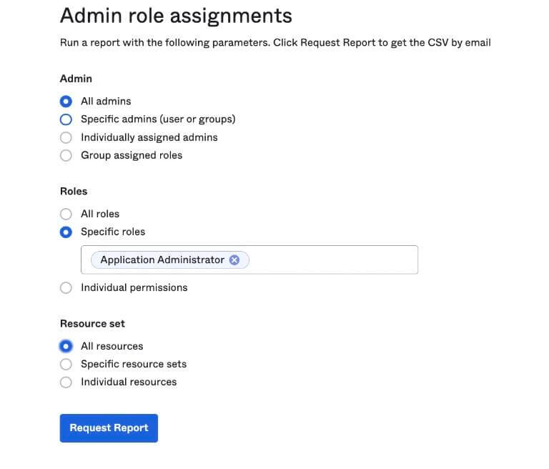Select the Specific roles radio button
Image resolution: width=549 pixels, height=469 pixels.
(66, 232)
